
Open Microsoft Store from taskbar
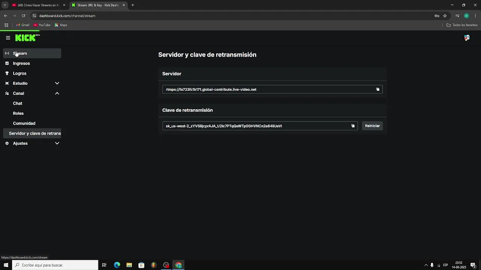click(x=141, y=265)
